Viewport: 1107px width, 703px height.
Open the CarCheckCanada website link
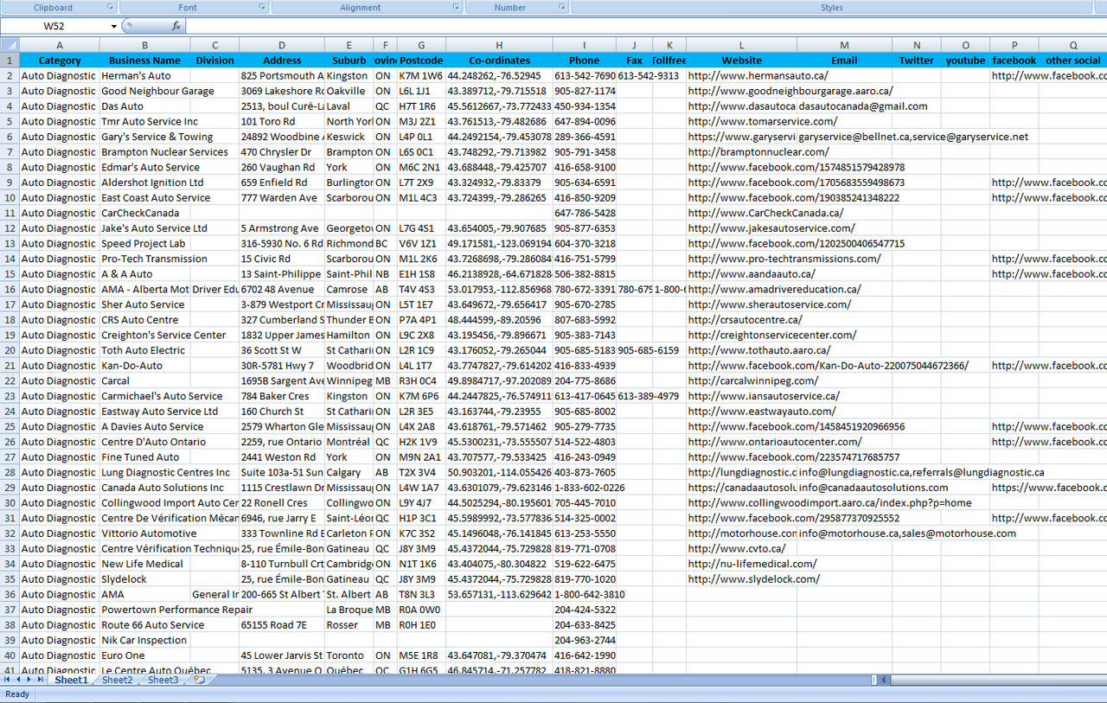point(765,213)
